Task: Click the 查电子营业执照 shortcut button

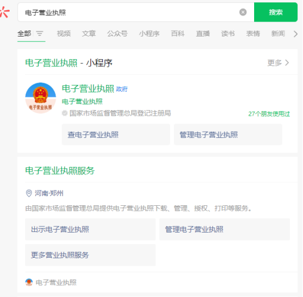Action: click(116, 135)
